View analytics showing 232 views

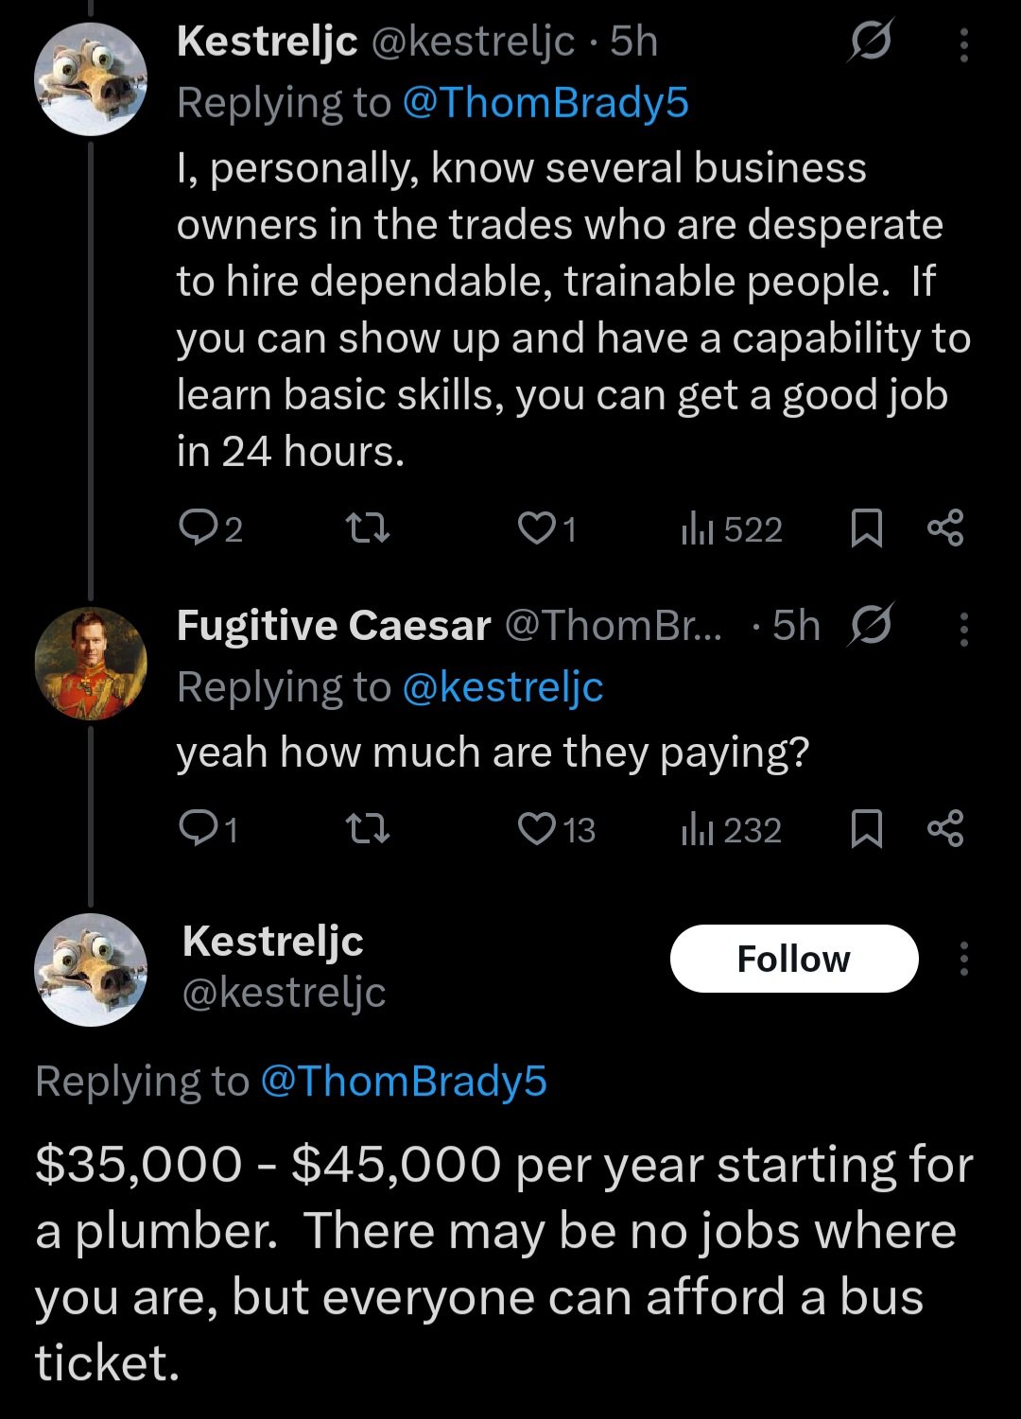point(732,830)
